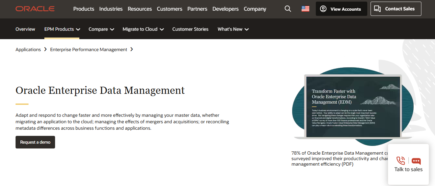The image size is (435, 186).
Task: Go to the Overview tab
Action: pos(25,29)
